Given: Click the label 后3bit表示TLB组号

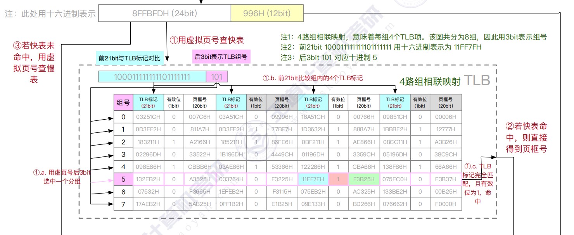Looking at the screenshot, I should (221, 57).
